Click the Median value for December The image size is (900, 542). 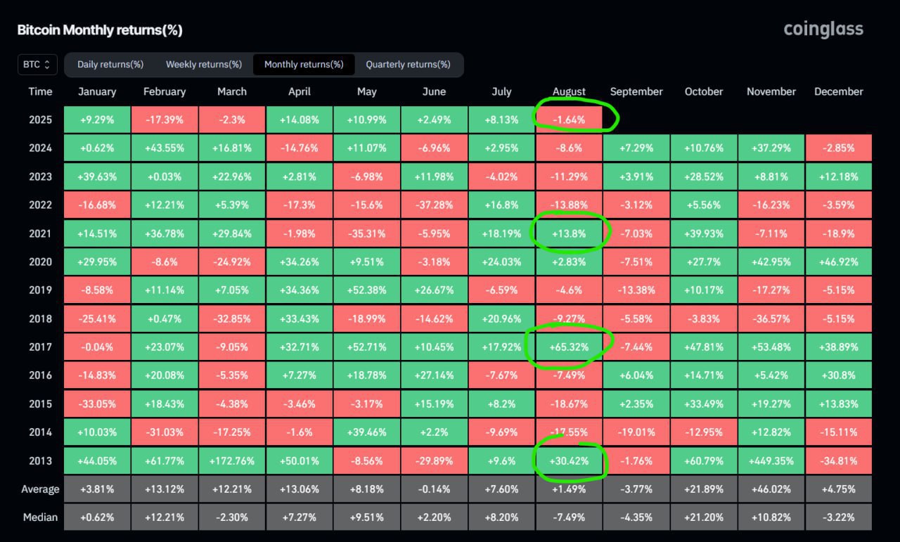[x=839, y=517]
